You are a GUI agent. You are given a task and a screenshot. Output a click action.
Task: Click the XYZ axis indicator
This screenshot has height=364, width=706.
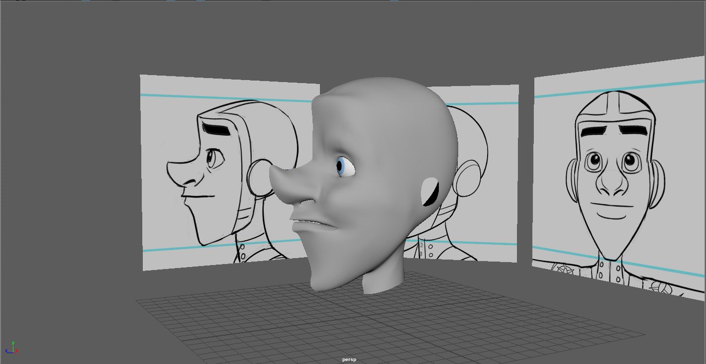click(12, 348)
